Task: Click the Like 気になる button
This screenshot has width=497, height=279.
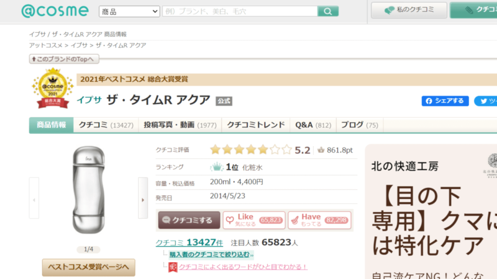Action: click(254, 220)
